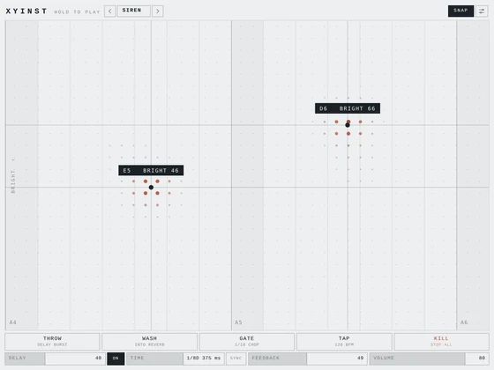494x370 pixels.
Task: Click the volume value 80
Action: (482, 358)
